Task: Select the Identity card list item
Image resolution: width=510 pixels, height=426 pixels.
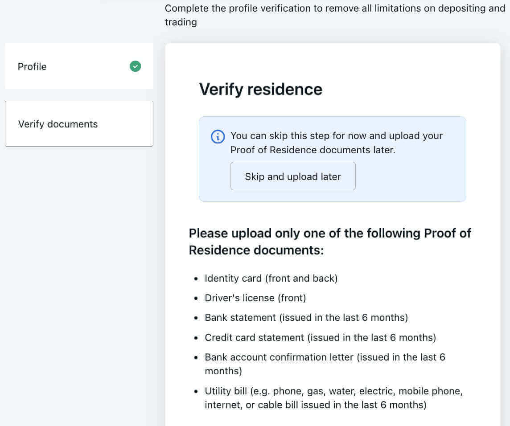Action: (271, 279)
